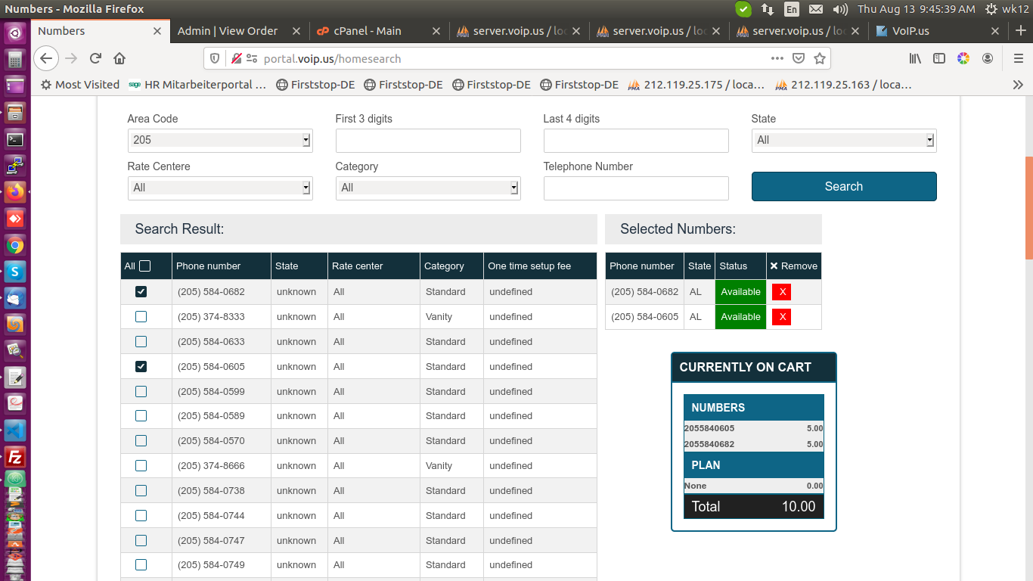Screen dimensions: 1033x581
Task: Open the Firefox dock icon
Action: coord(15,192)
